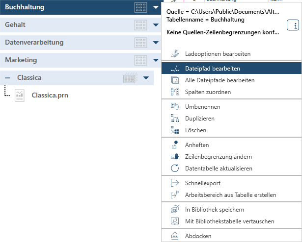Click the Gehalt table grid icon
The height and width of the screenshot is (242, 302).
tap(140, 25)
